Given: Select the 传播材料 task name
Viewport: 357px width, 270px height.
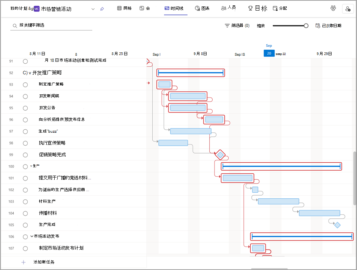Looking at the screenshot, I should [48, 213].
